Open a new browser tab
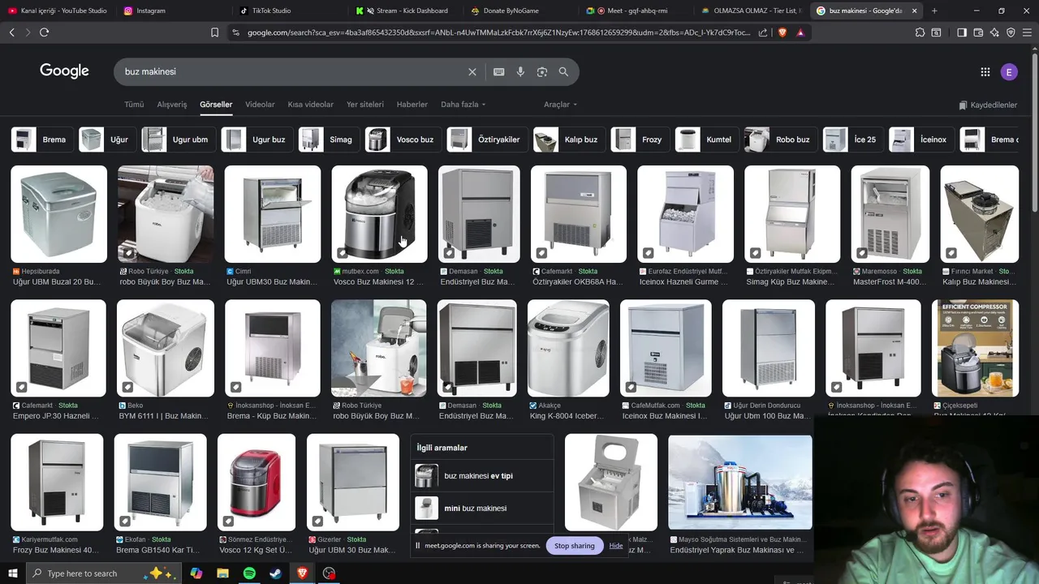 934,11
